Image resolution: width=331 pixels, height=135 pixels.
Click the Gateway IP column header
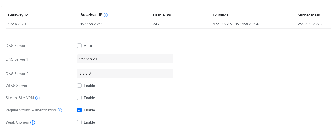(18, 15)
